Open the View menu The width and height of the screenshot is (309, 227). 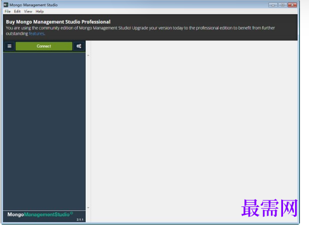click(x=28, y=12)
